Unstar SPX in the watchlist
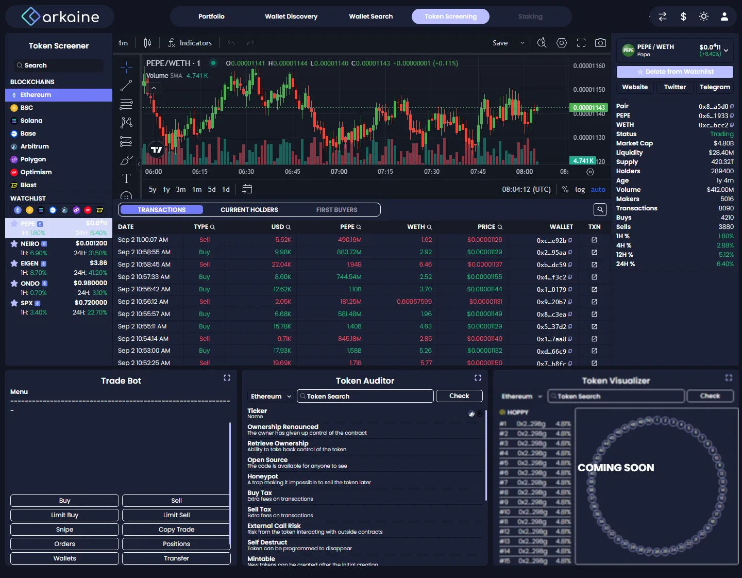 click(x=14, y=303)
